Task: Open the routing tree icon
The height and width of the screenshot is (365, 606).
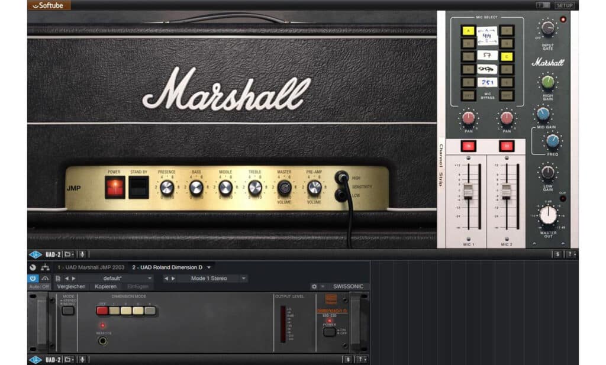Action: (45, 267)
